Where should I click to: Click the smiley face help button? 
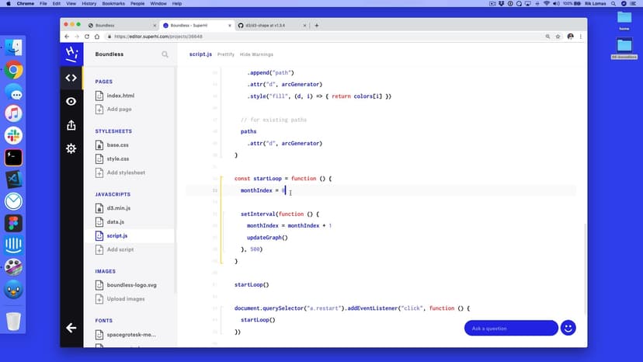(x=568, y=328)
